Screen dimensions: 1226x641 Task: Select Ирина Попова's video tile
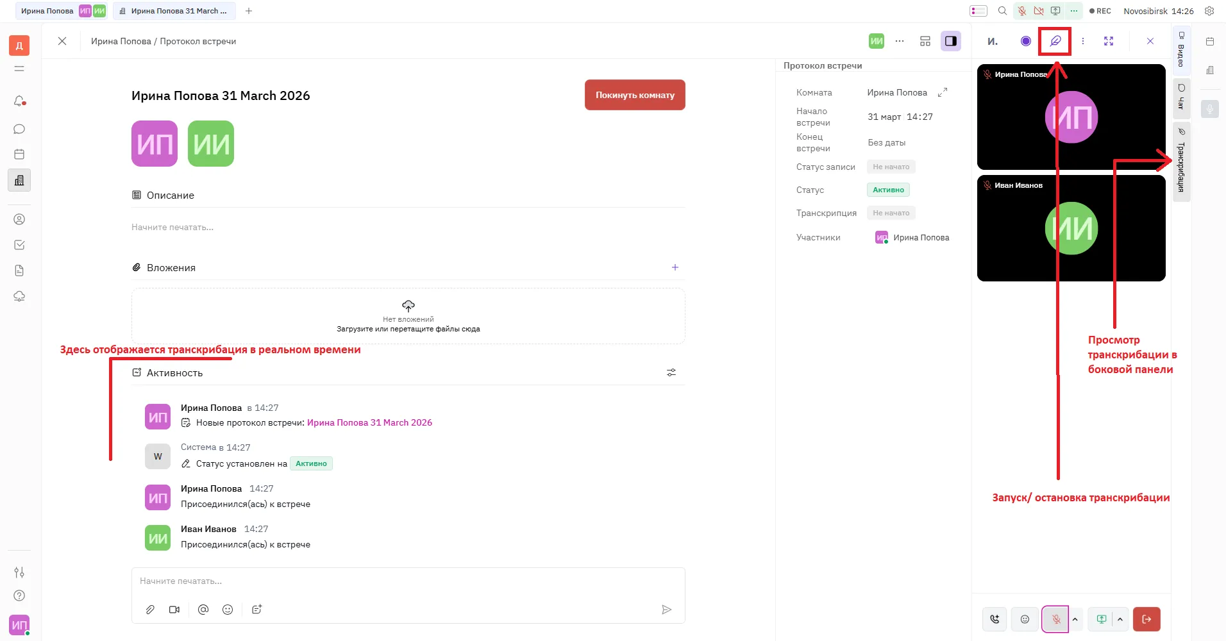[1071, 117]
